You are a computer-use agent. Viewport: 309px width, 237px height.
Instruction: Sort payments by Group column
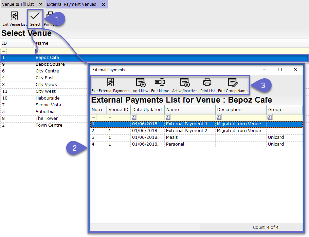pyautogui.click(x=284, y=110)
